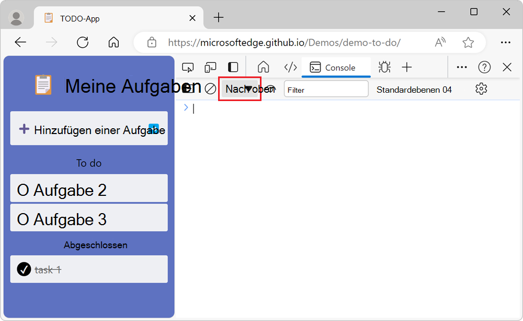523x321 pixels.
Task: Open the Issues panel via bug icon
Action: 384,67
